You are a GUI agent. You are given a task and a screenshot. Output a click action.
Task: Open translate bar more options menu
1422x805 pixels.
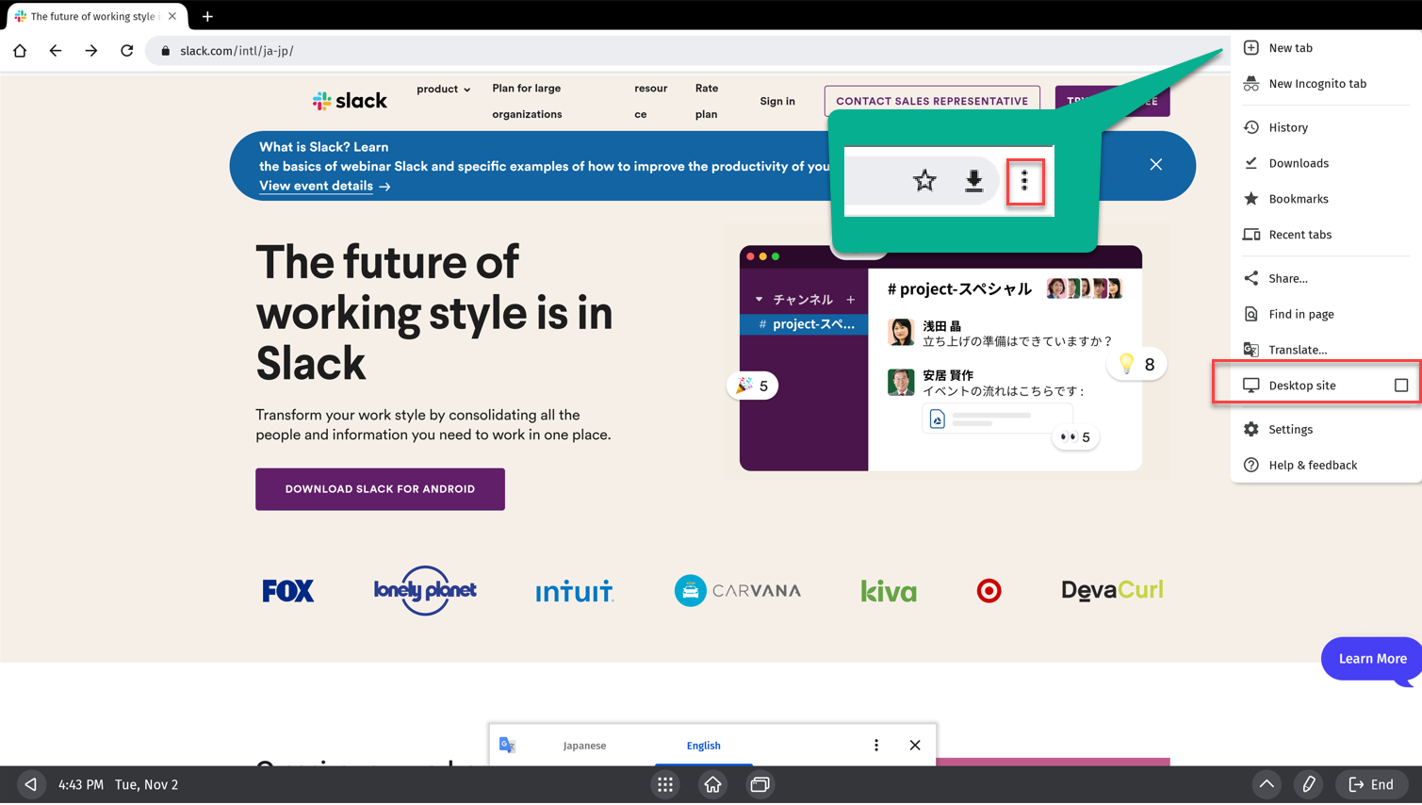(x=875, y=746)
